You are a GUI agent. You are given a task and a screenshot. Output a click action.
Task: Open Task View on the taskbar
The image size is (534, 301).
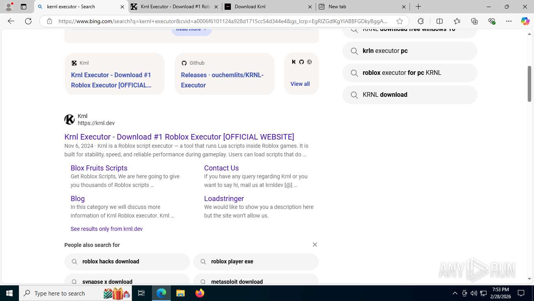point(142,293)
